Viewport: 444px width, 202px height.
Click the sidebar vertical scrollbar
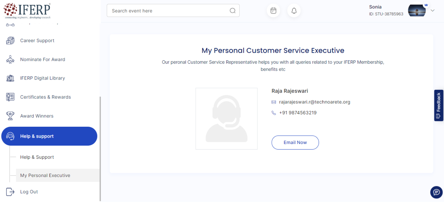click(x=100, y=148)
